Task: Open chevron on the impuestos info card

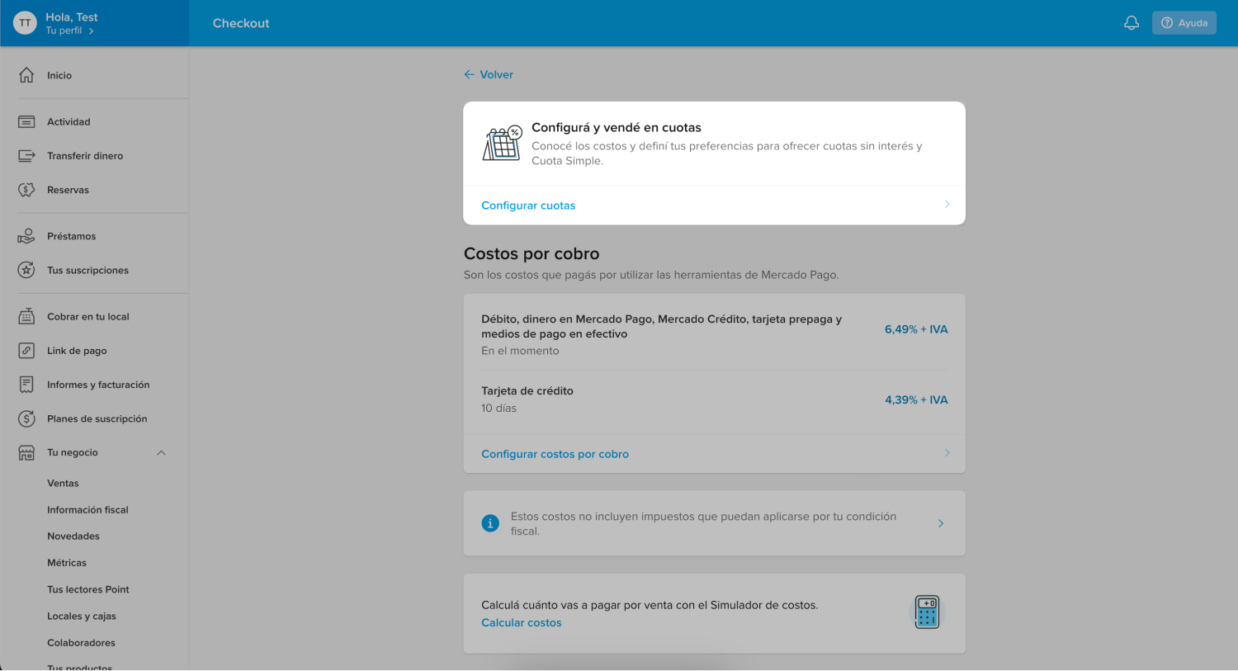Action: click(x=941, y=523)
